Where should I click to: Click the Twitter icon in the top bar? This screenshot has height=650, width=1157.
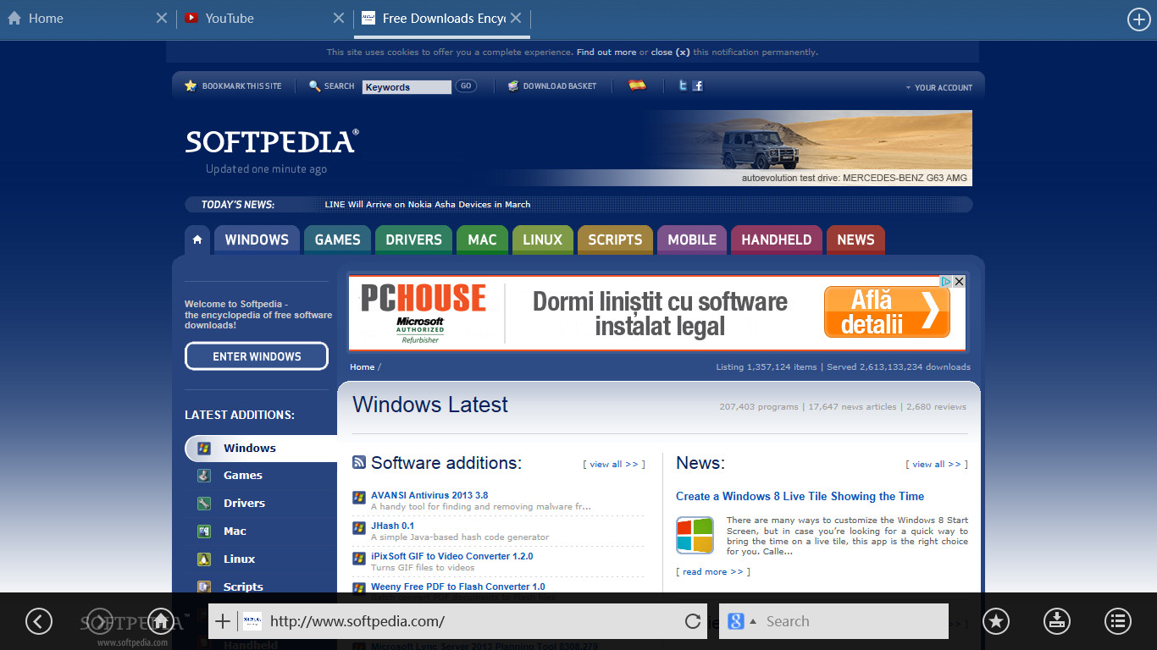(683, 85)
